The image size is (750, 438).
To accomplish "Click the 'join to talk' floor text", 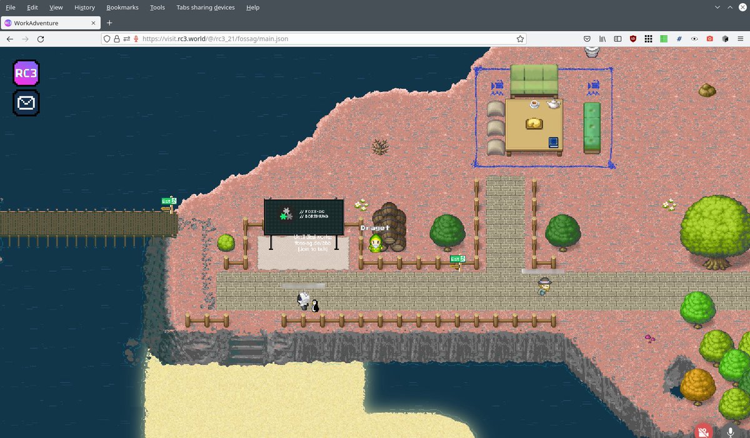I will [x=312, y=249].
